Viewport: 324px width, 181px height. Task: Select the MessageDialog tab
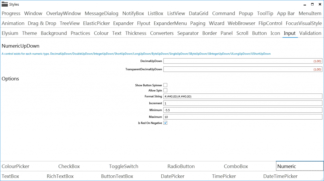(102, 13)
